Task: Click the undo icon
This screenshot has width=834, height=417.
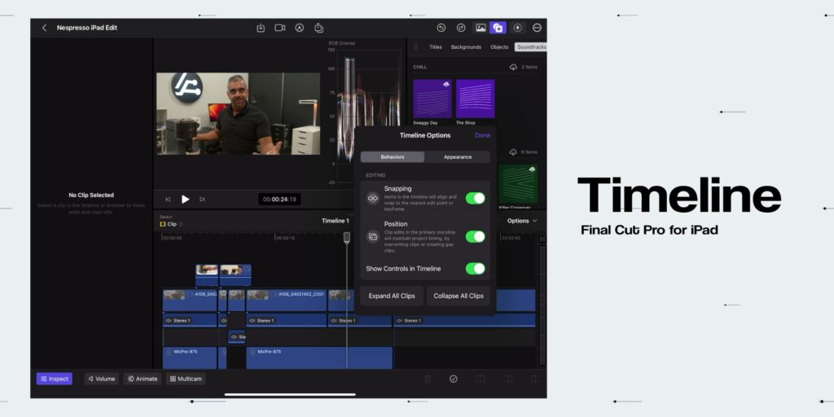Action: coord(441,28)
